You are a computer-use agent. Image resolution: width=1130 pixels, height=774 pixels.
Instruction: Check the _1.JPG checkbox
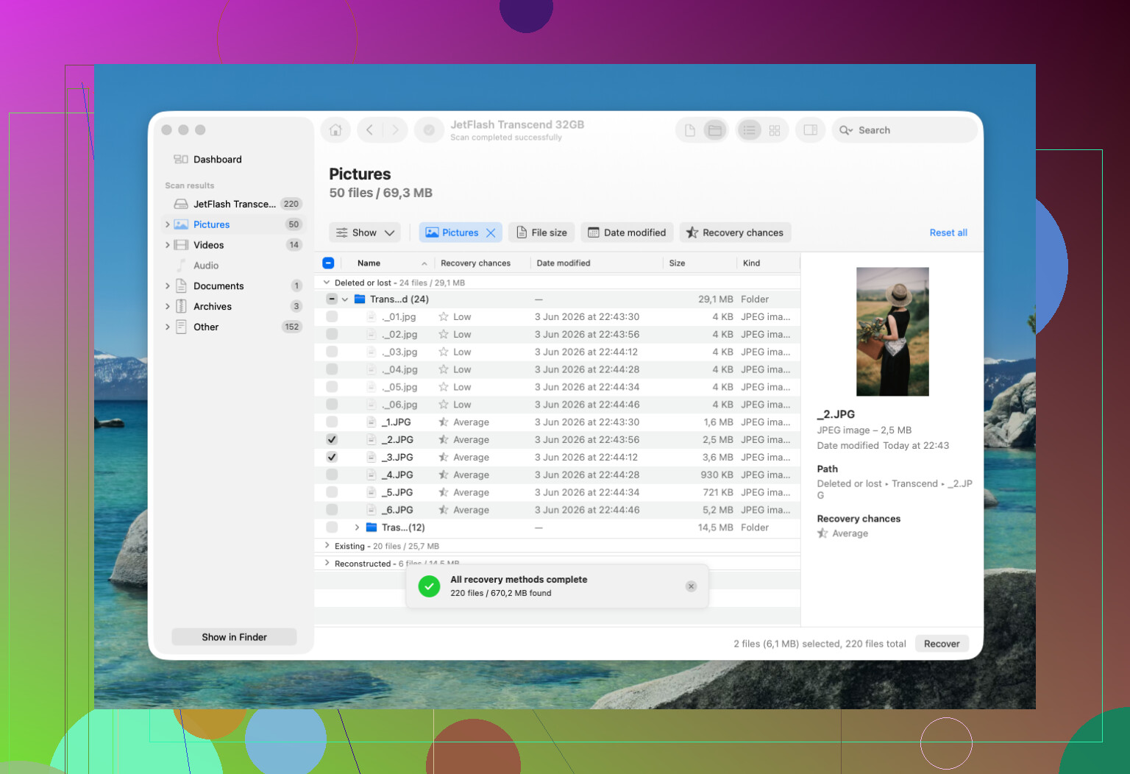coord(332,422)
